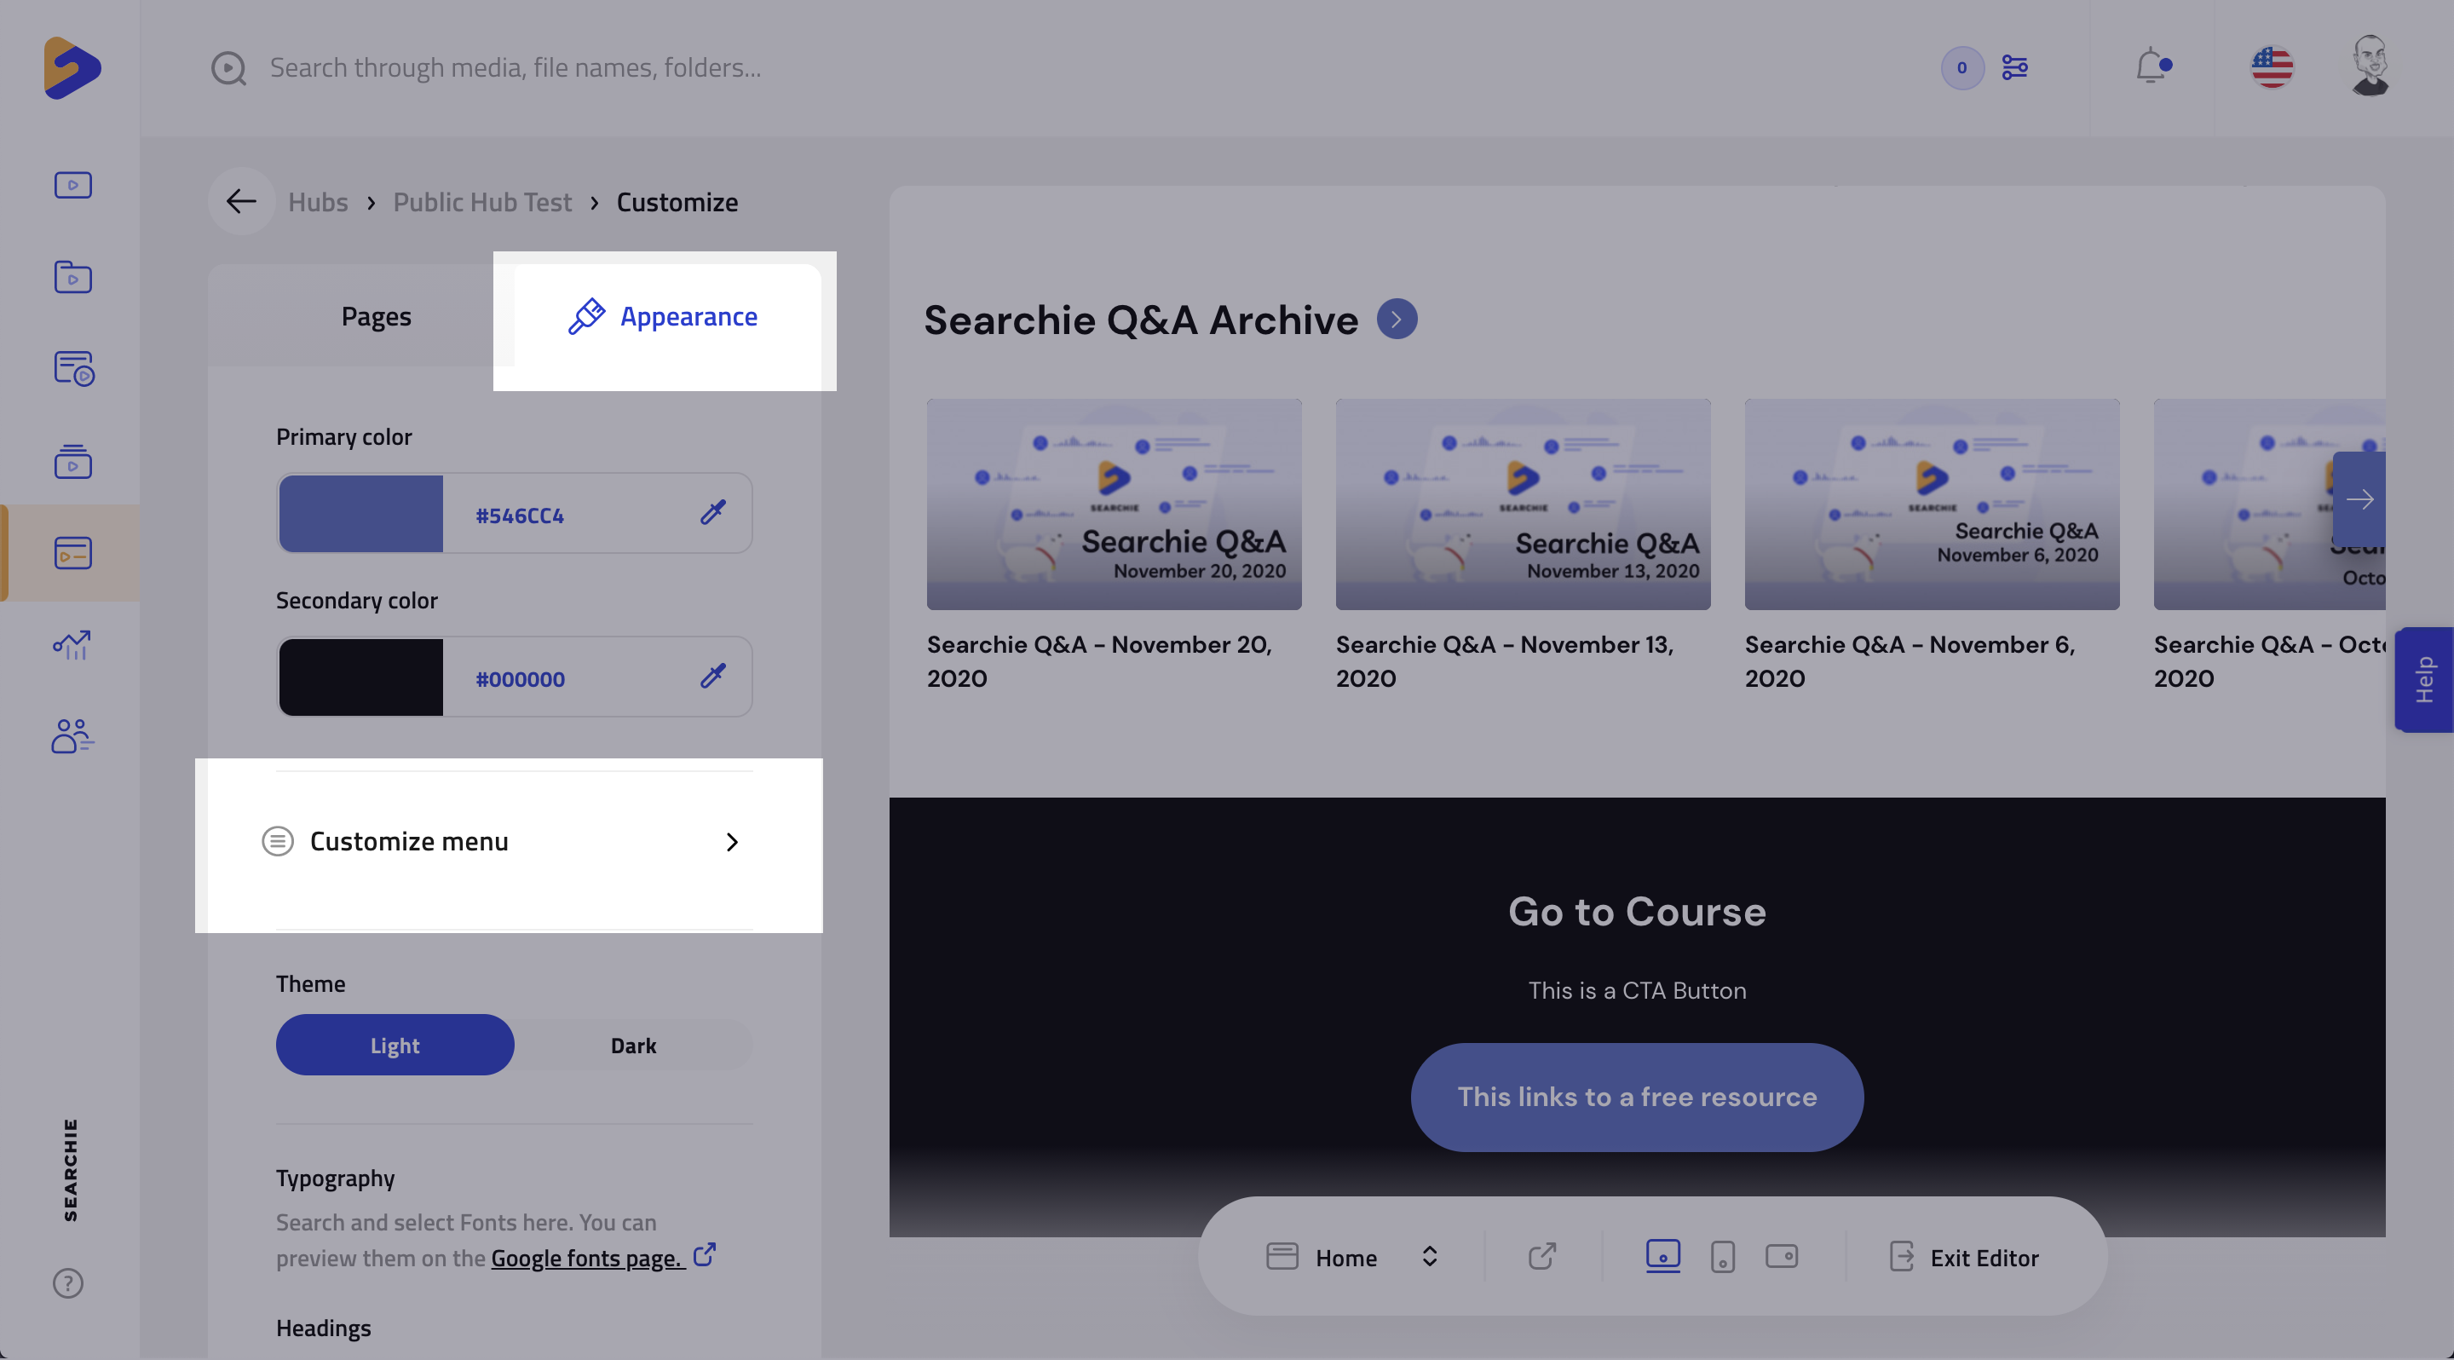
Task: Click the search filter sliders icon
Action: [2013, 67]
